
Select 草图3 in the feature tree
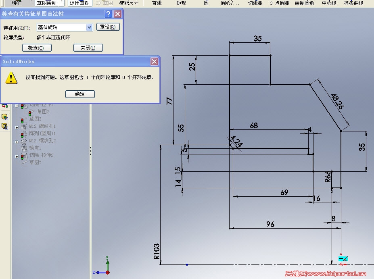pos(35,119)
